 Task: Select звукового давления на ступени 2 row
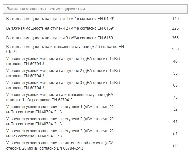[97, 121]
